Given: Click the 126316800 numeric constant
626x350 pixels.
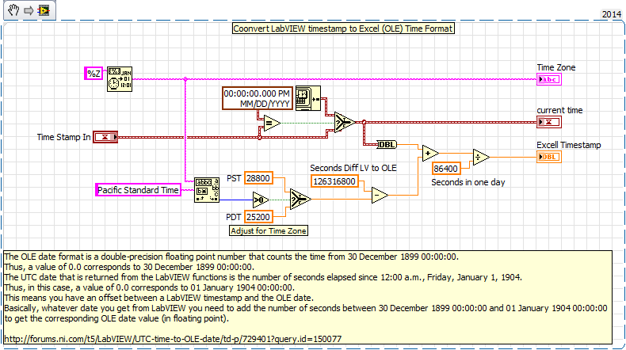Looking at the screenshot, I should (334, 181).
